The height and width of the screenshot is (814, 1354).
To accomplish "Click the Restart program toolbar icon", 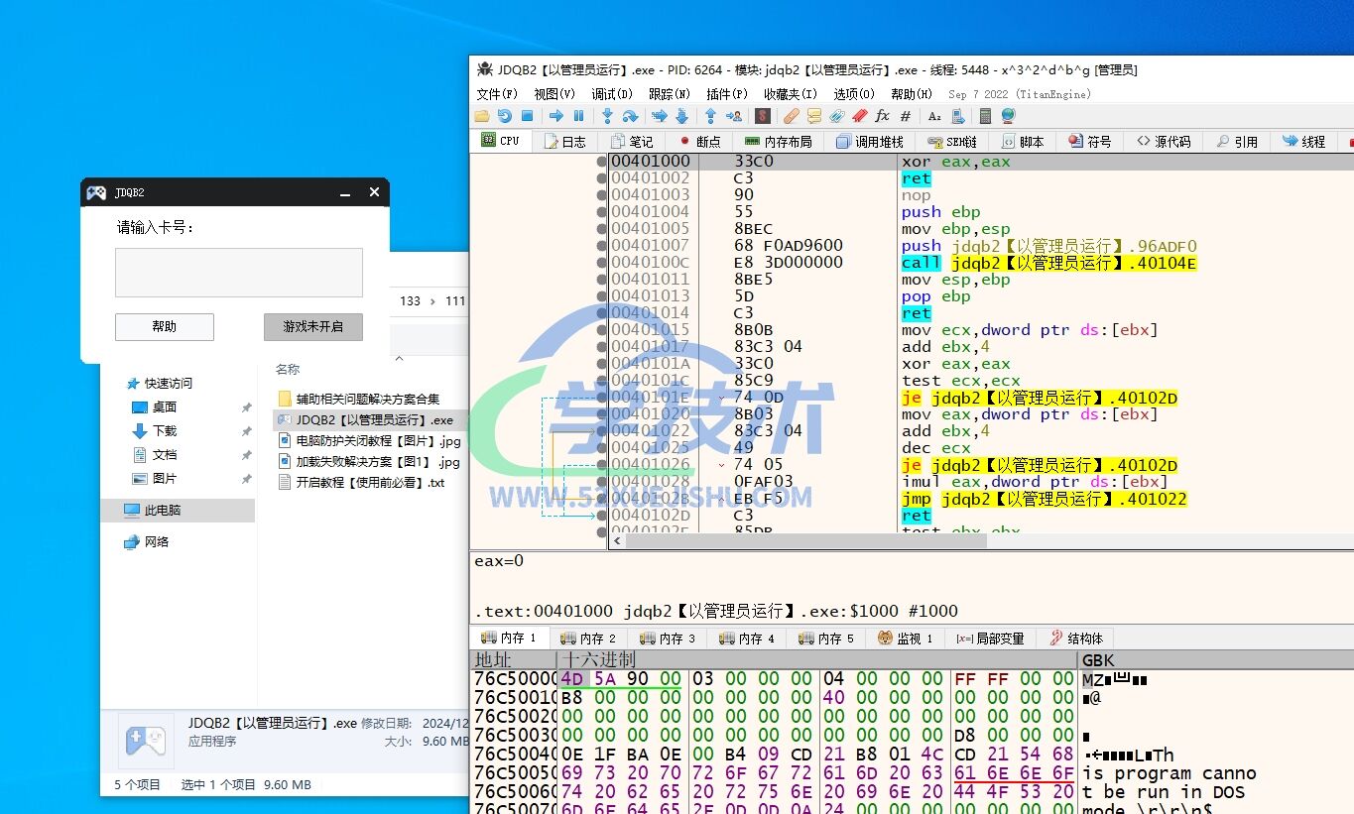I will tap(505, 117).
